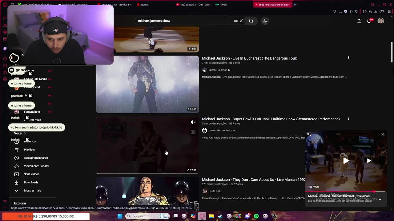Open Seus vídeos in the sidebar
Image resolution: width=394 pixels, height=221 pixels.
tap(31, 174)
